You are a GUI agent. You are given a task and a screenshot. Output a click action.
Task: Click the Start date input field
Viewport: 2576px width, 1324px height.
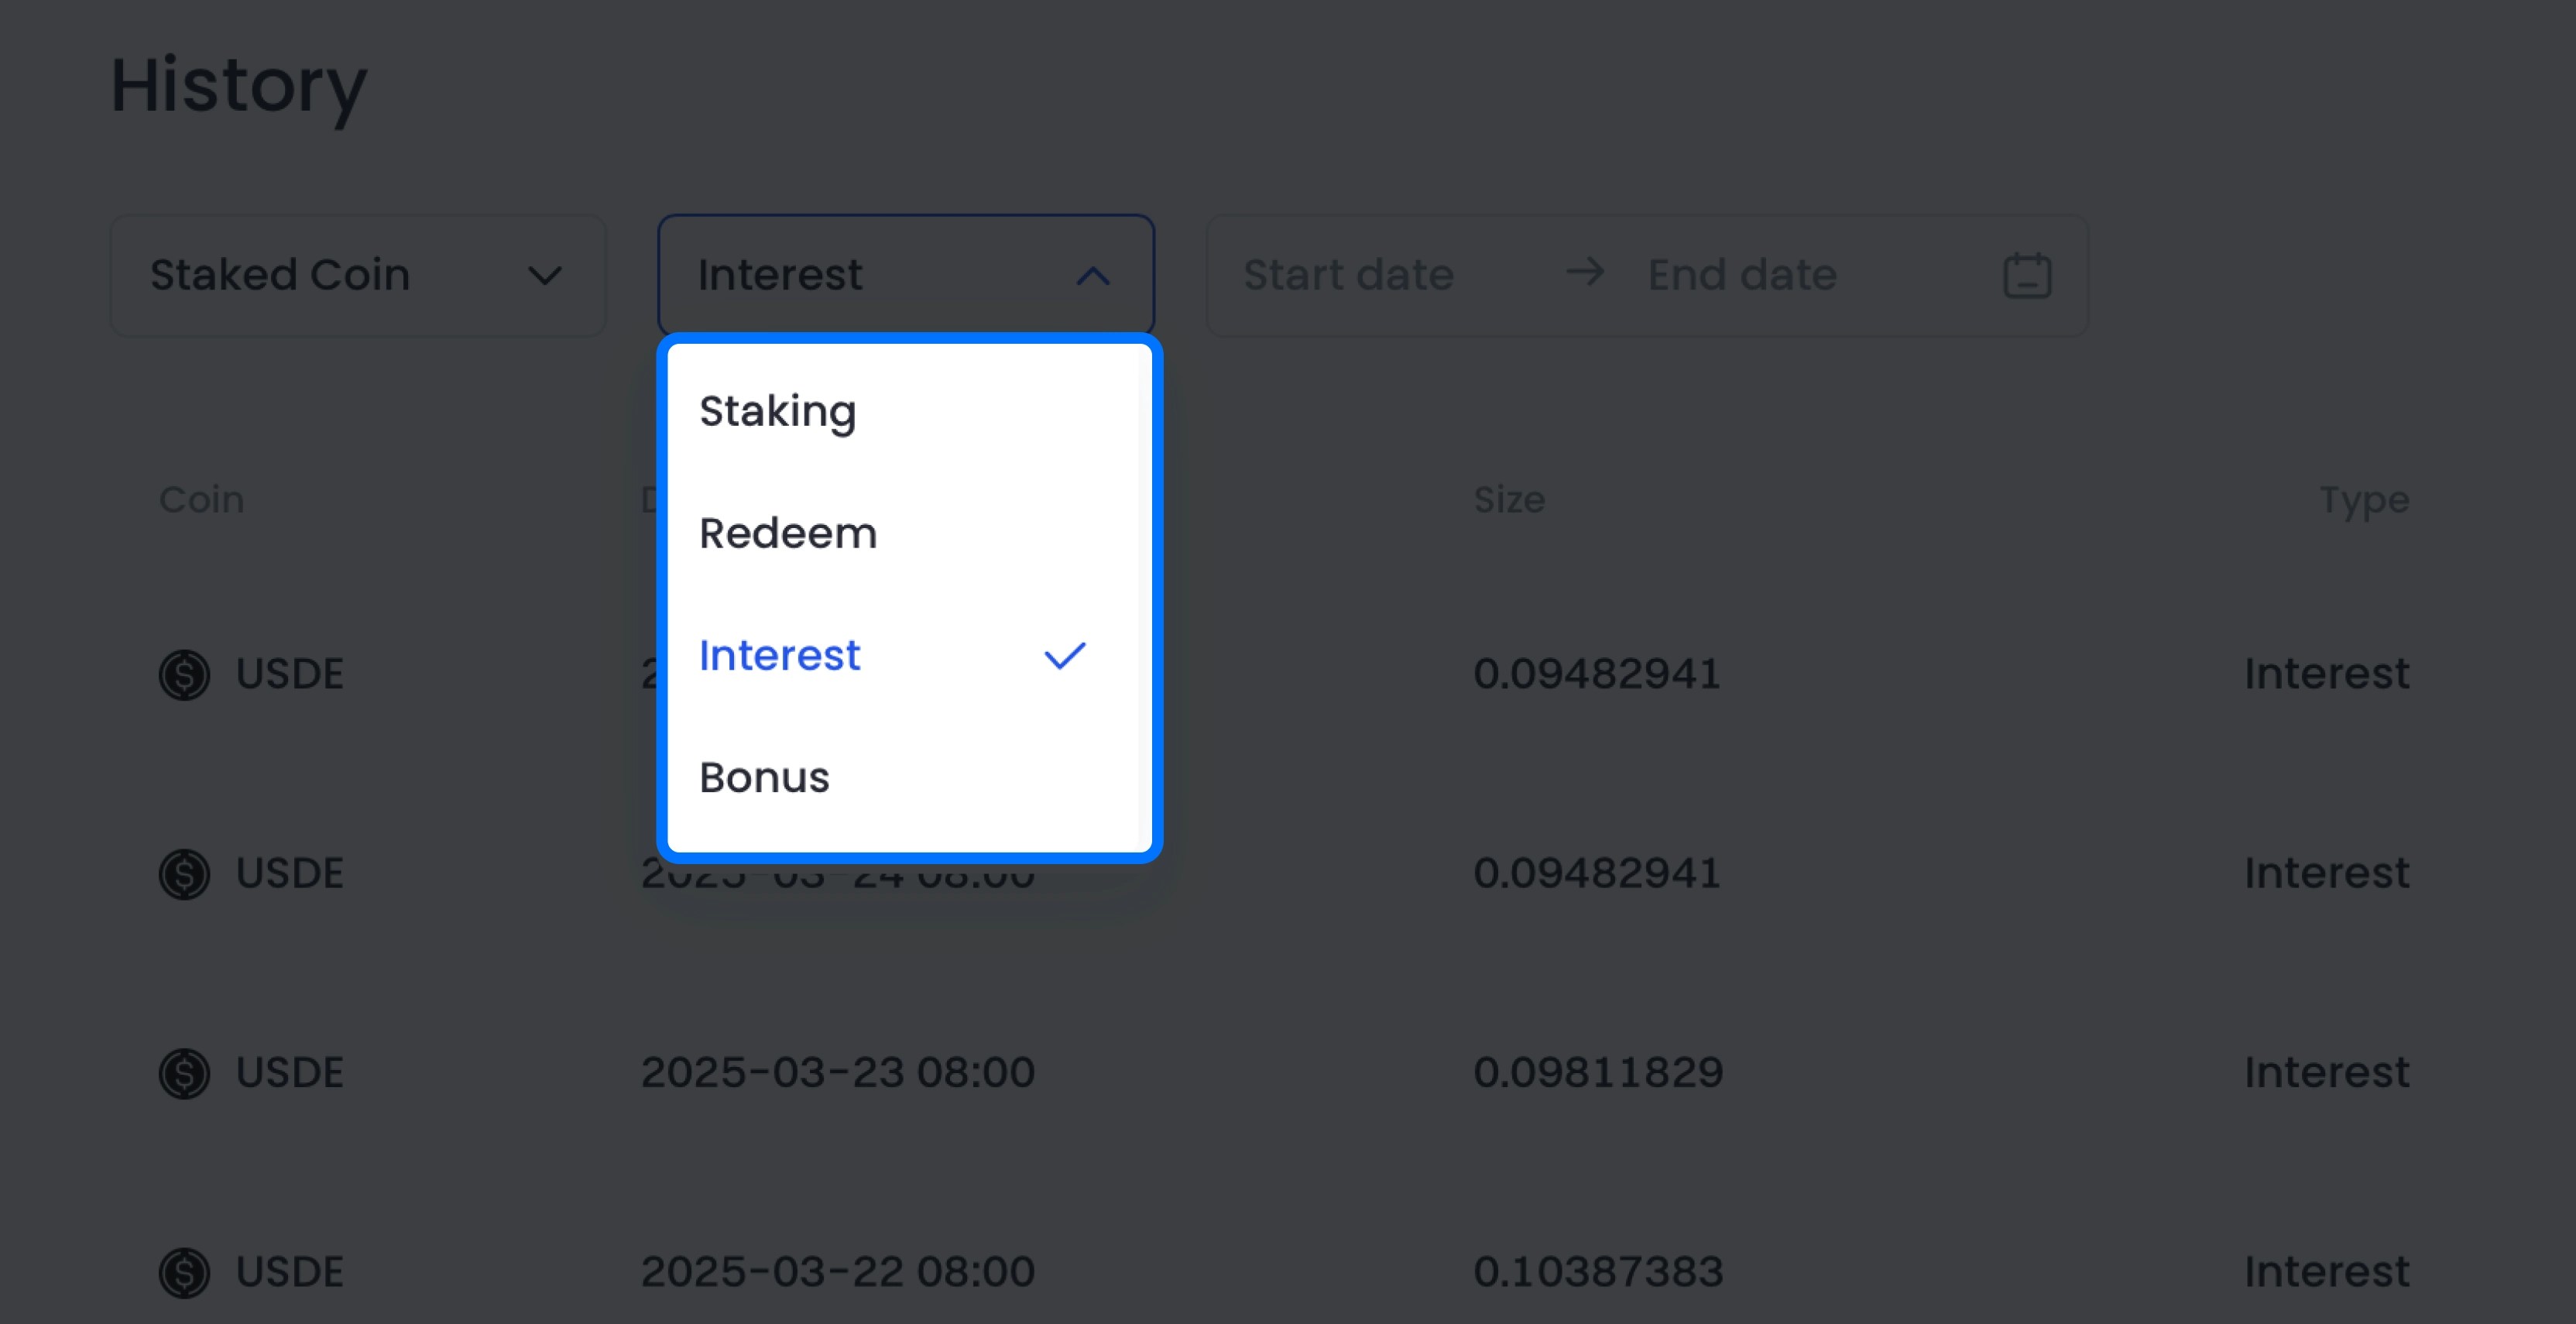click(x=1350, y=273)
